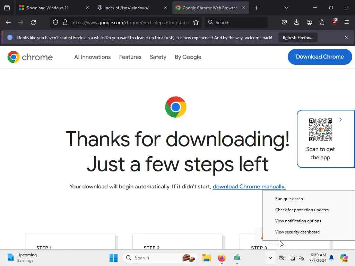355x266 pixels.
Task: Open the extensions puzzle icon
Action: point(322,22)
